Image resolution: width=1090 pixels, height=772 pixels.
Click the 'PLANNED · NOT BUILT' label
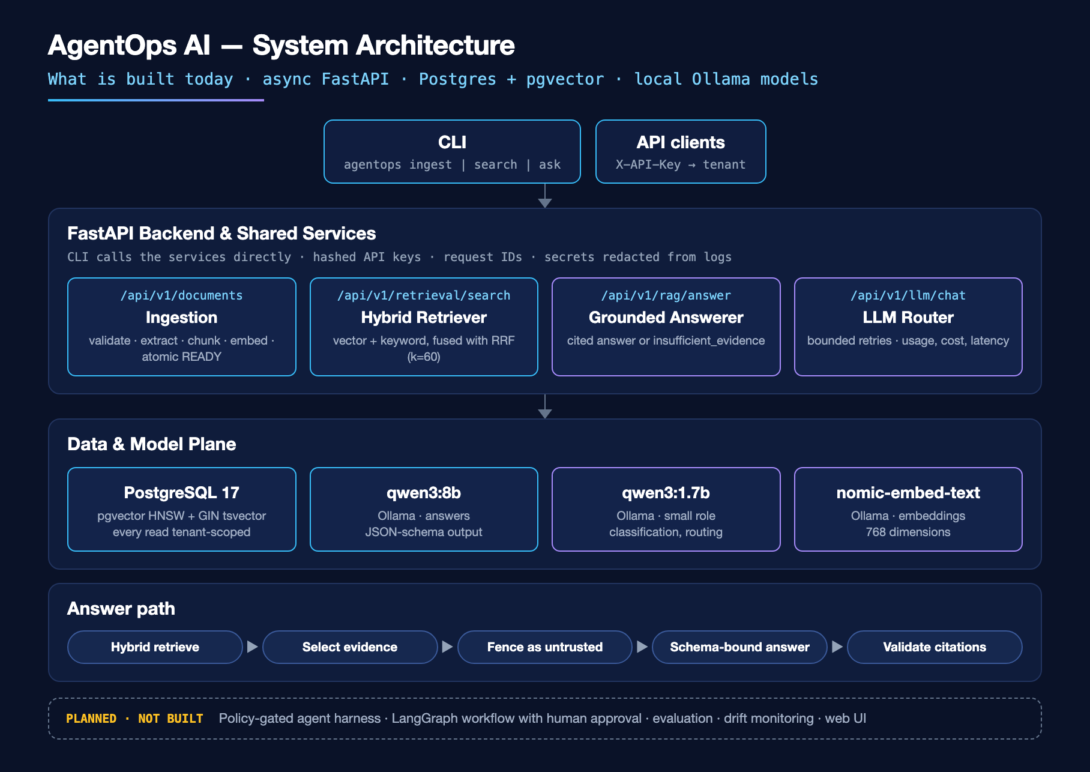point(134,719)
